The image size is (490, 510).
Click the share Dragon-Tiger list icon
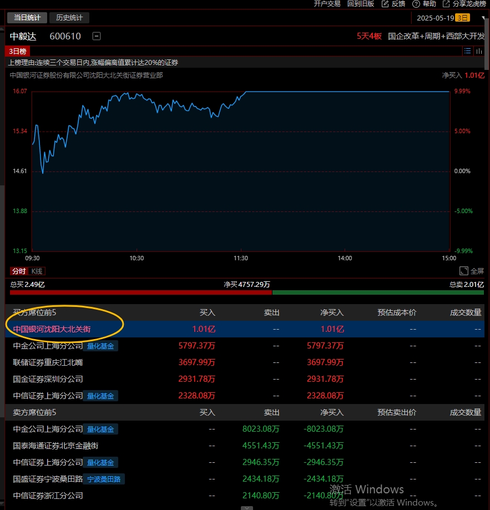click(446, 4)
